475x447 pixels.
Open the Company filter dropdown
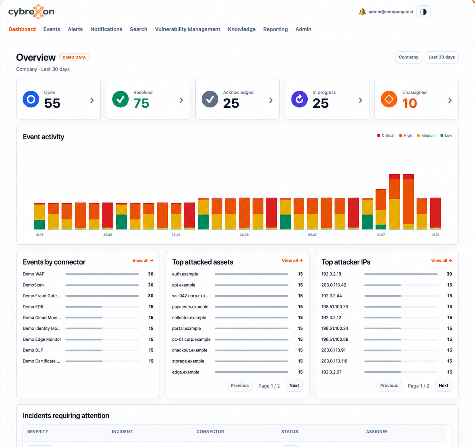(x=409, y=57)
